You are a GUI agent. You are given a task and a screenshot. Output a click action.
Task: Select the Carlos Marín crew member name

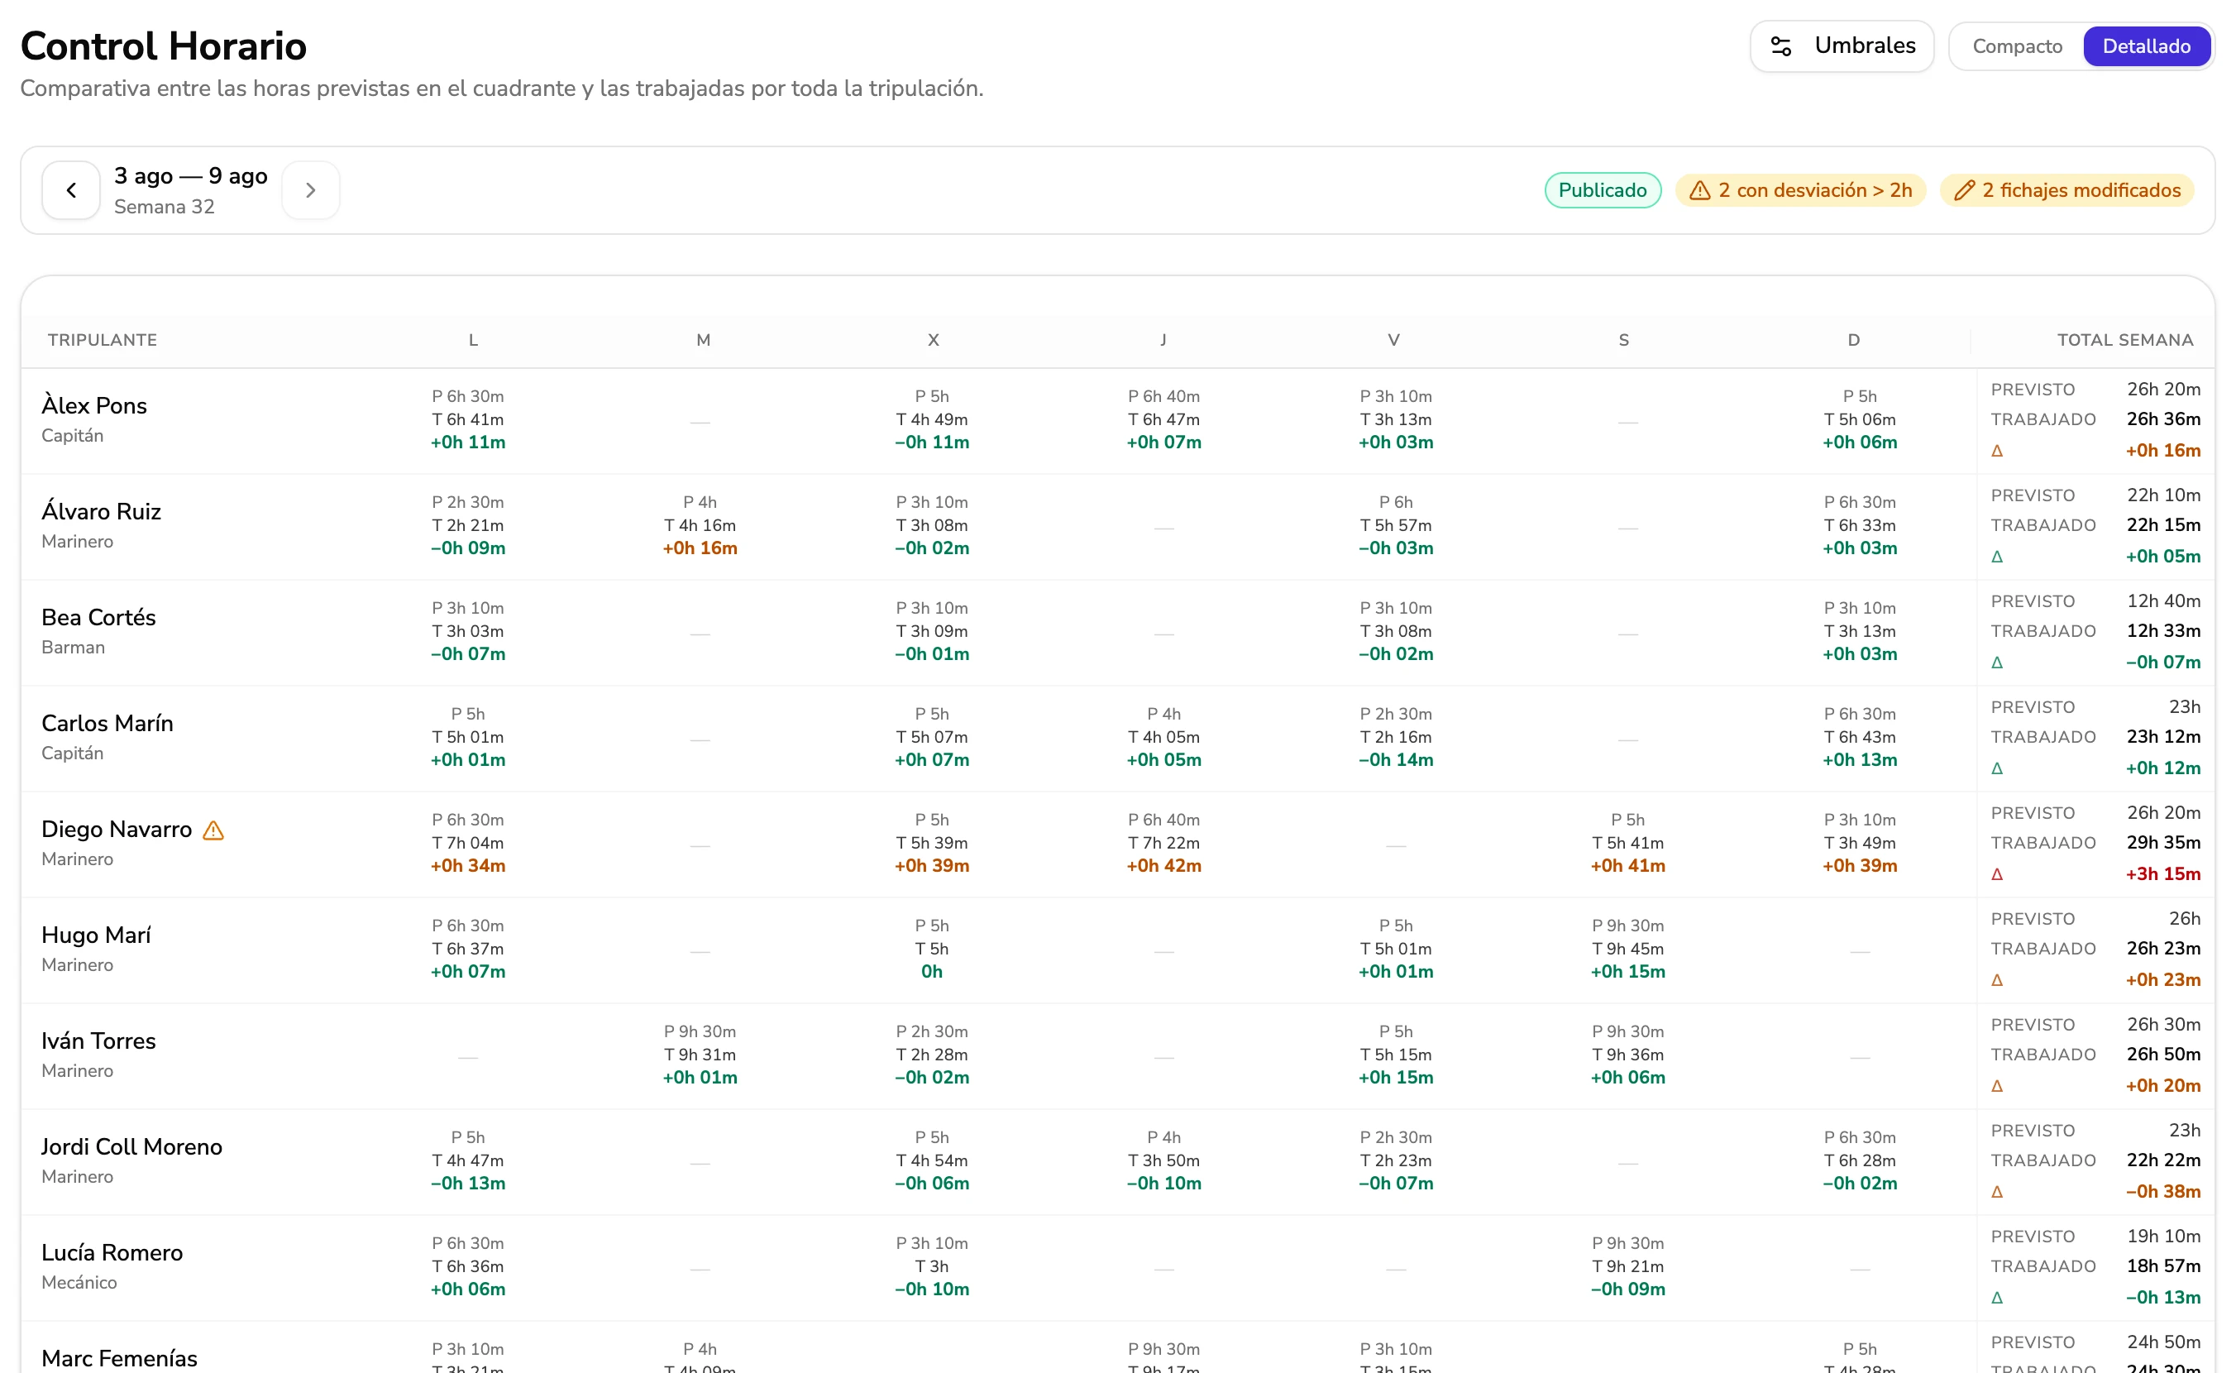click(107, 723)
